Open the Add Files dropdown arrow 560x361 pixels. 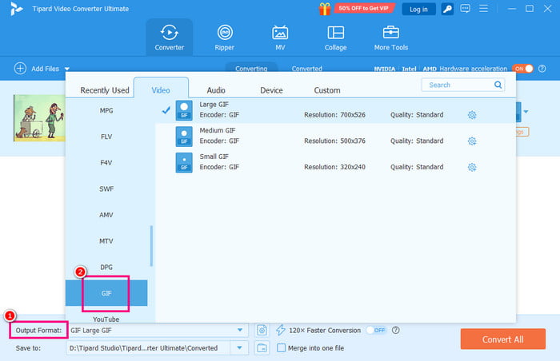(67, 69)
